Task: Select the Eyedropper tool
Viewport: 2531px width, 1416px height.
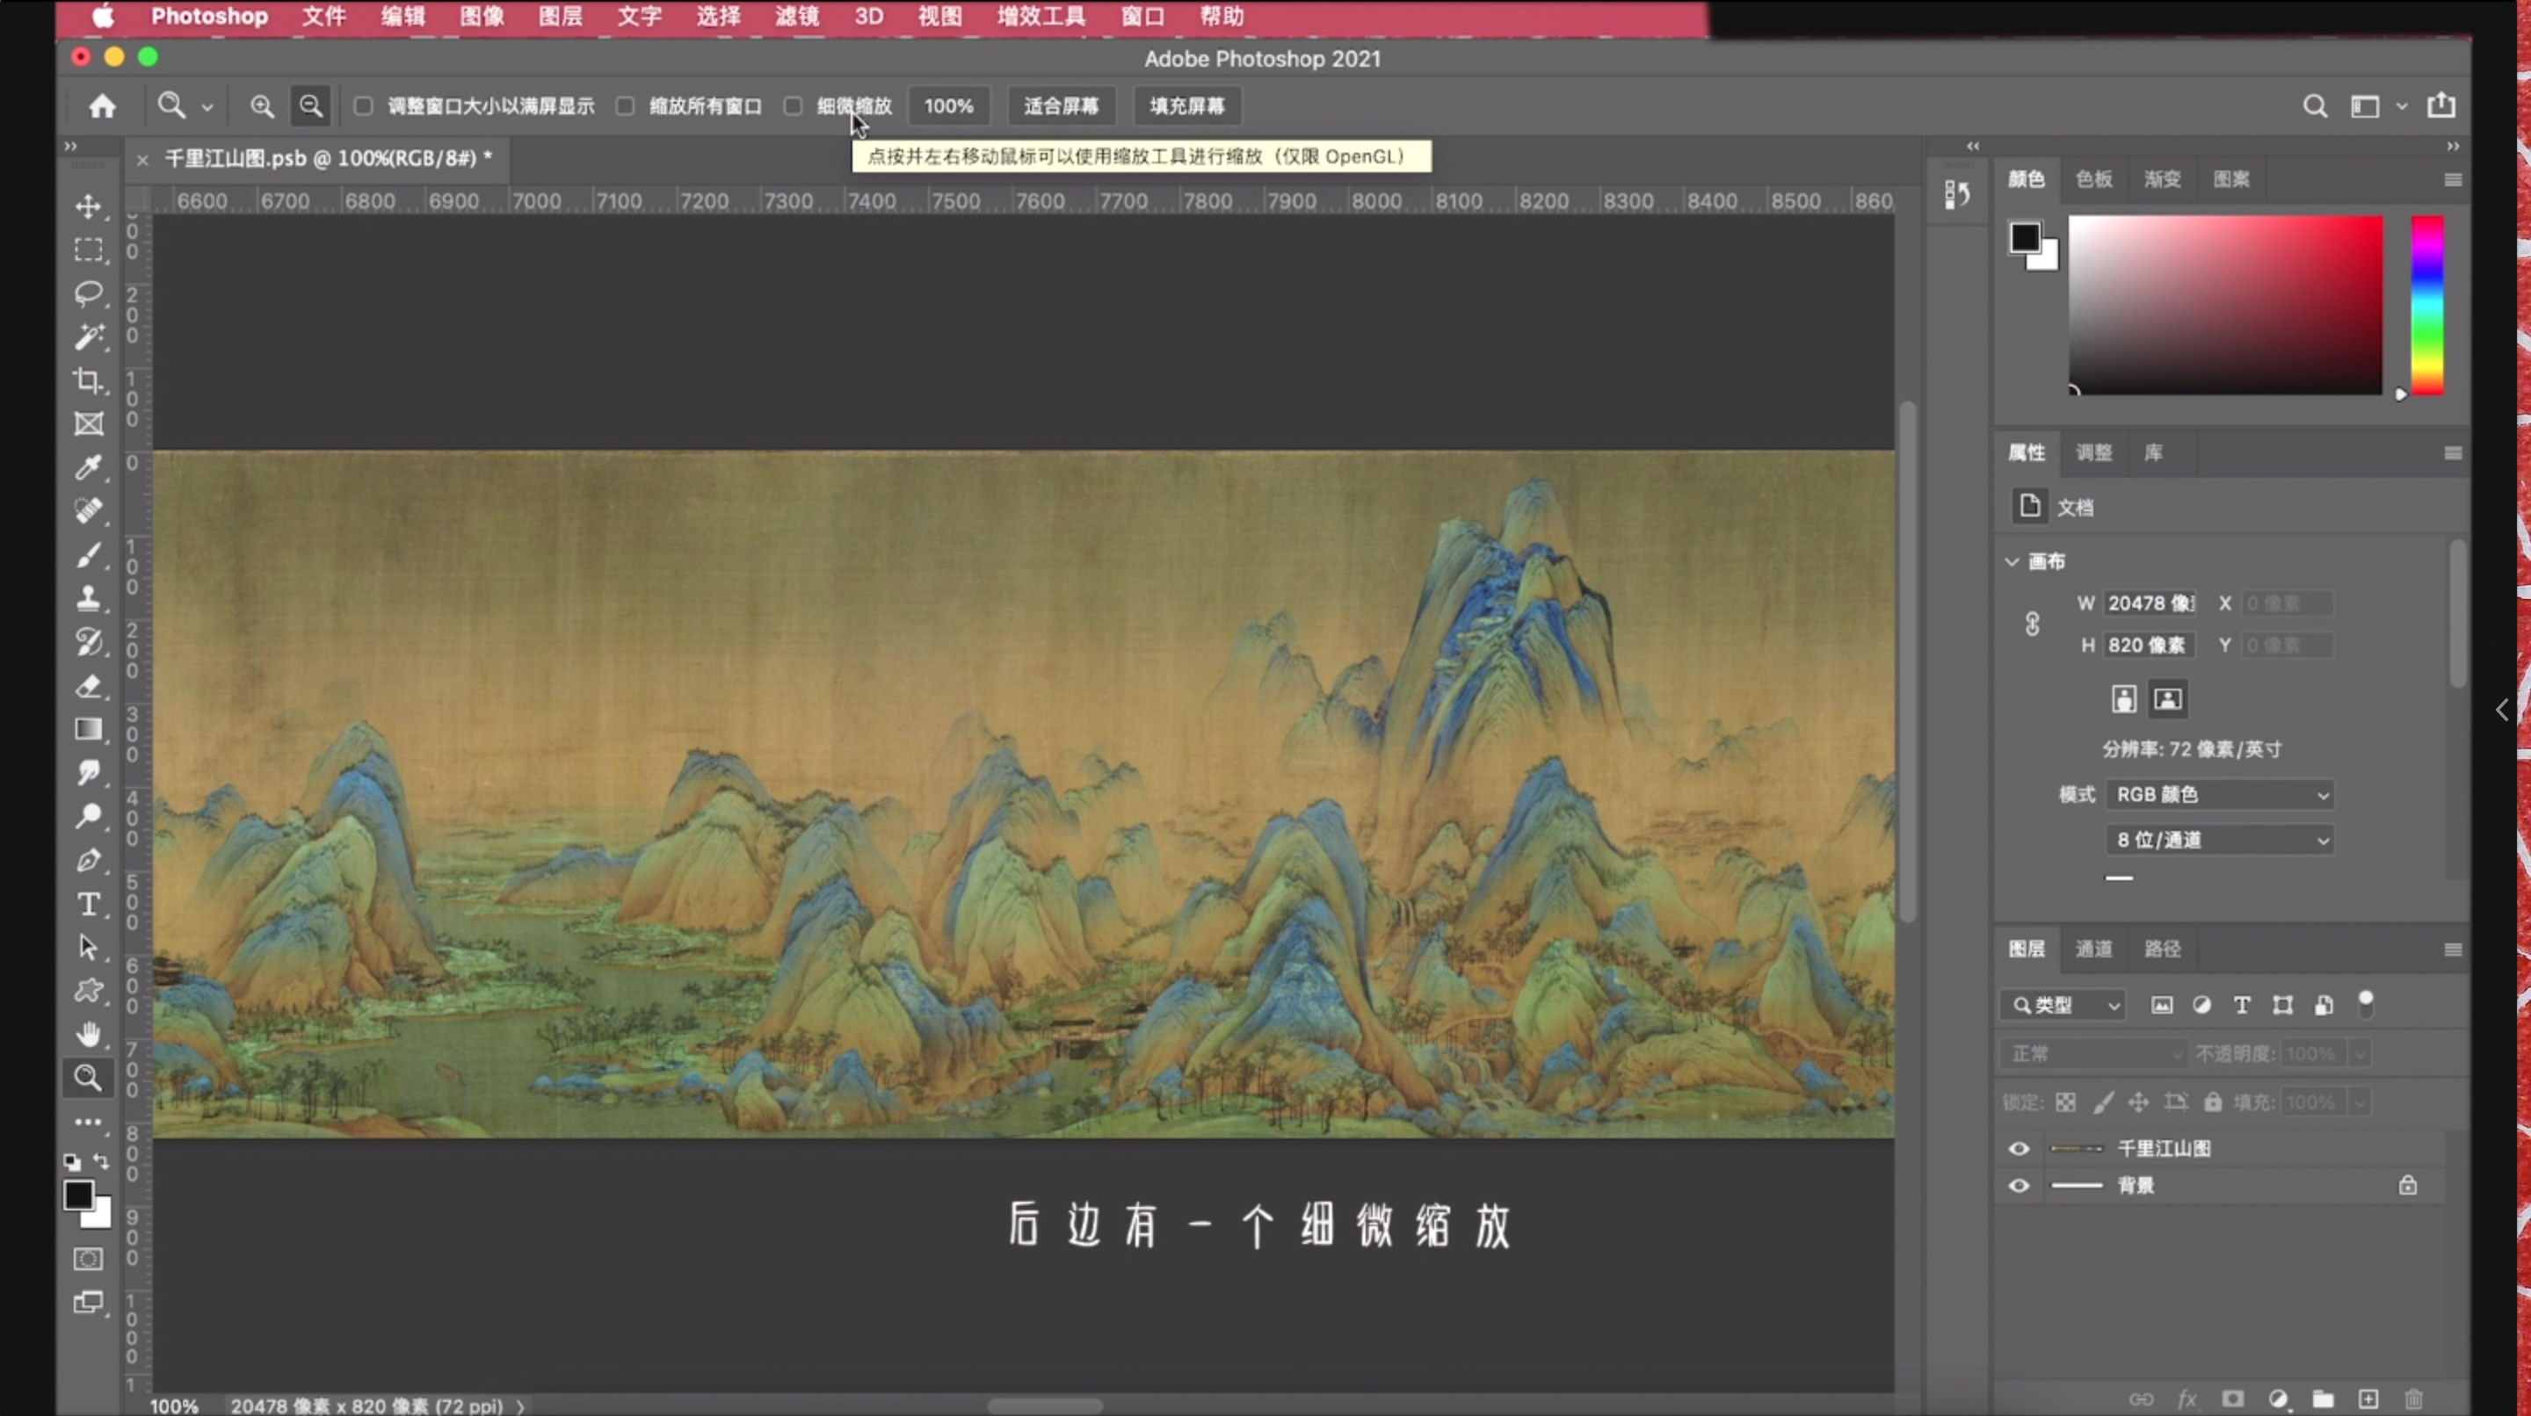Action: pos(89,467)
